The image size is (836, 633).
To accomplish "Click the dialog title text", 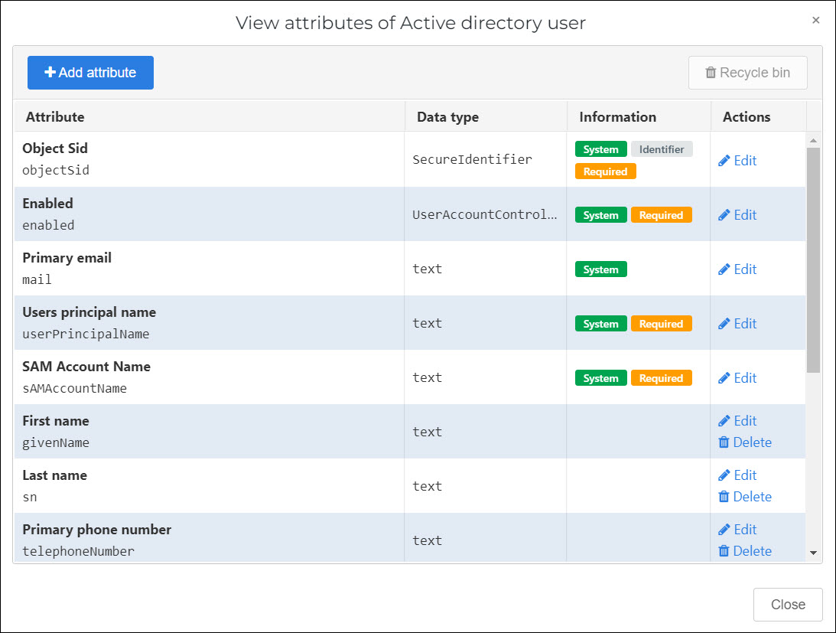I will [411, 23].
